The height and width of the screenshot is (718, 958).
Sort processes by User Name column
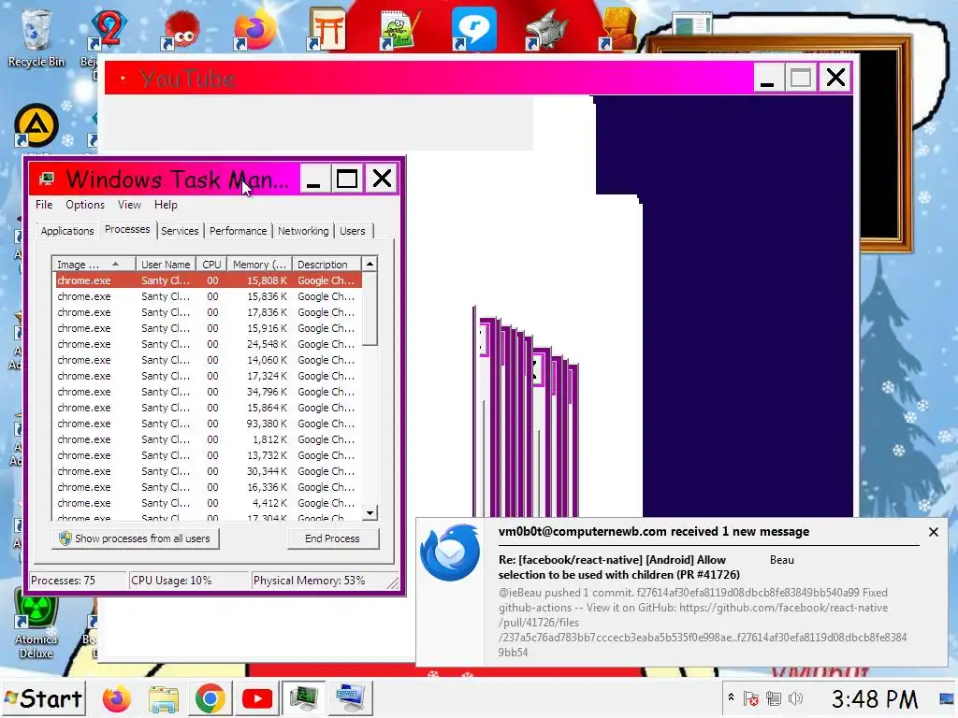tap(166, 265)
